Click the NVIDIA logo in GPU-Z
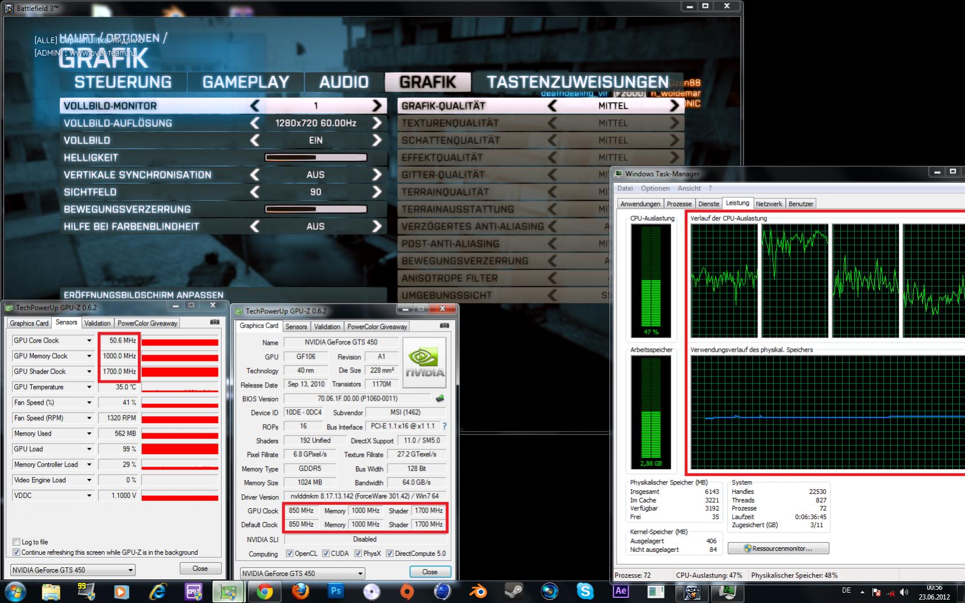Screen dimensions: 965x603 tap(425, 362)
